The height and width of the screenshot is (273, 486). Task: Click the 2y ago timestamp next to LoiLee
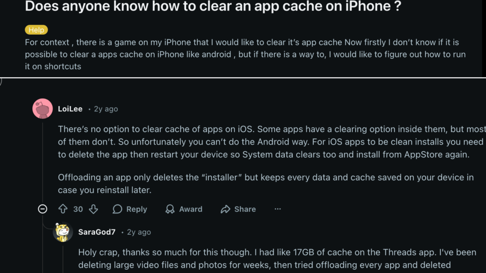tap(106, 109)
